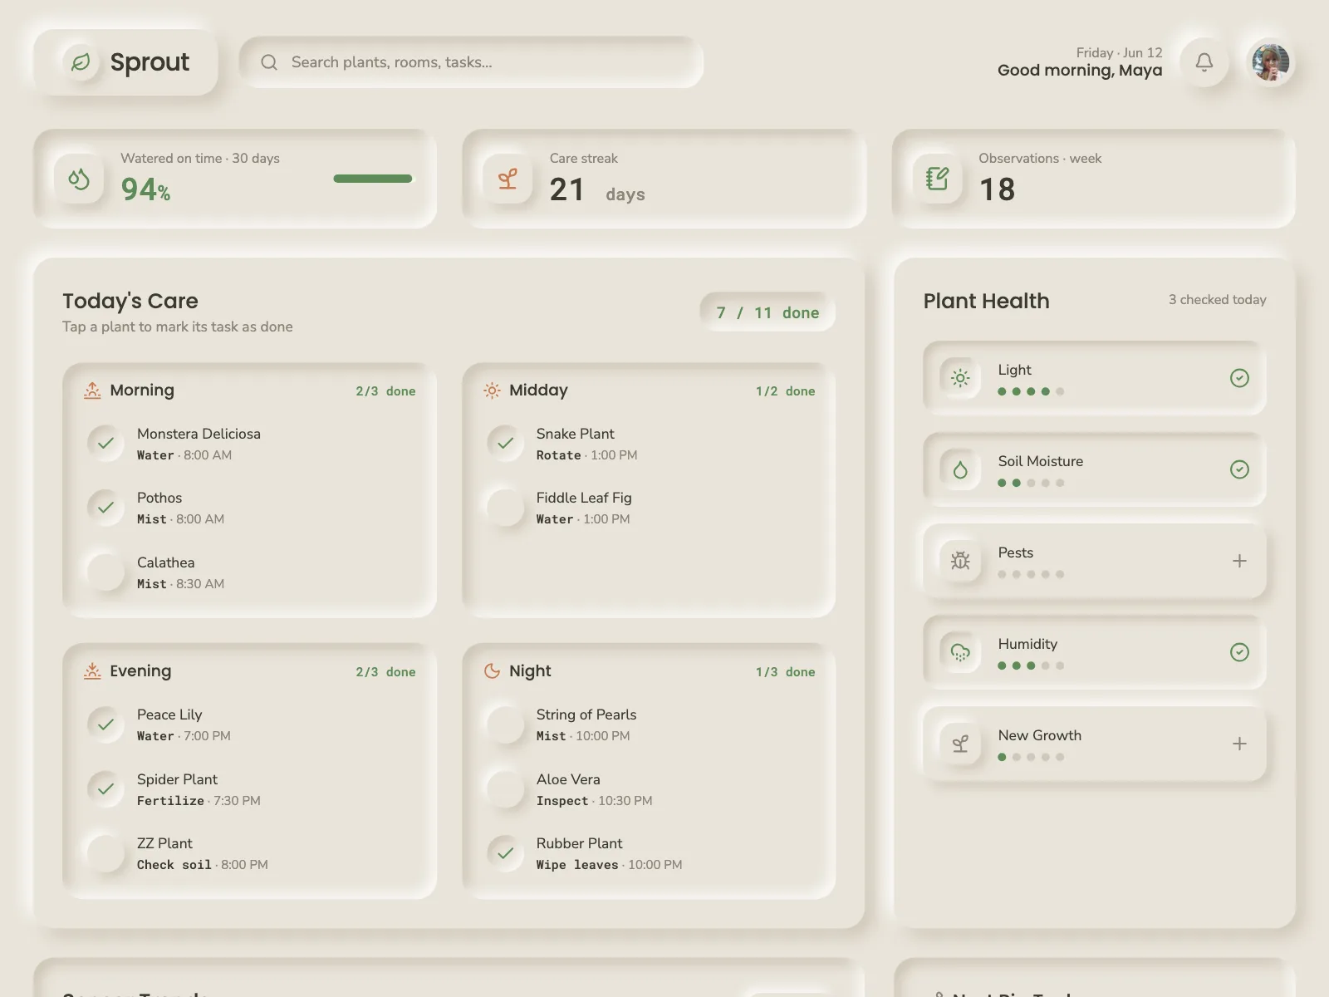Click the sun icon beside Midday
Viewport: 1329px width, 997px height.
click(x=492, y=390)
